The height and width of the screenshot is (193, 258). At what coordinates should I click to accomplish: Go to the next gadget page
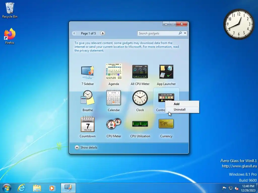pyautogui.click(x=103, y=33)
